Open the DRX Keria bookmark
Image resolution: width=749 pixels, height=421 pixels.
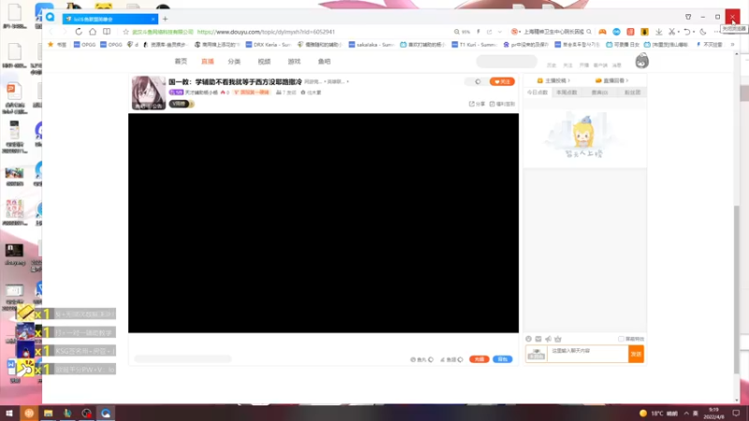point(268,44)
